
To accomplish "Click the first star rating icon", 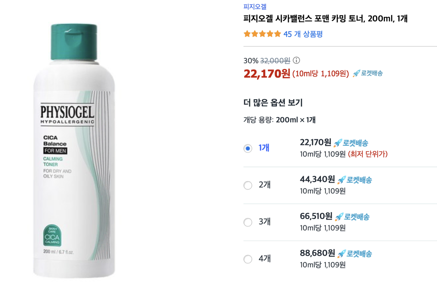I will click(246, 34).
